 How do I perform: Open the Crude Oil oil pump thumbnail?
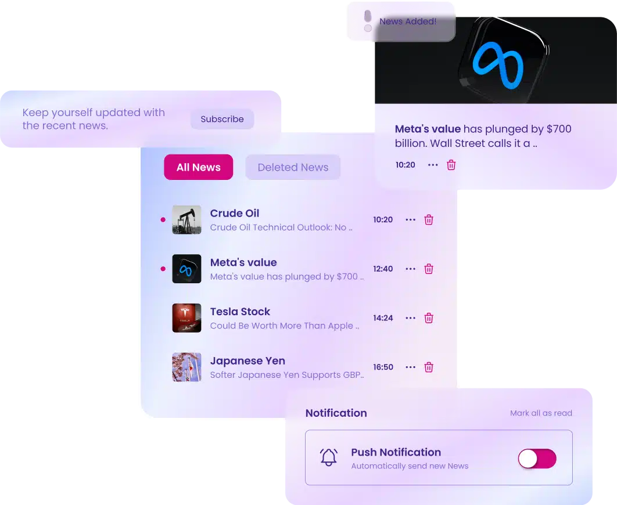tap(186, 219)
